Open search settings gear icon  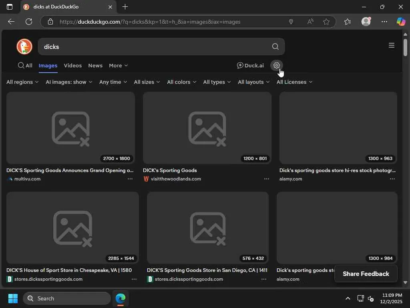(x=276, y=65)
